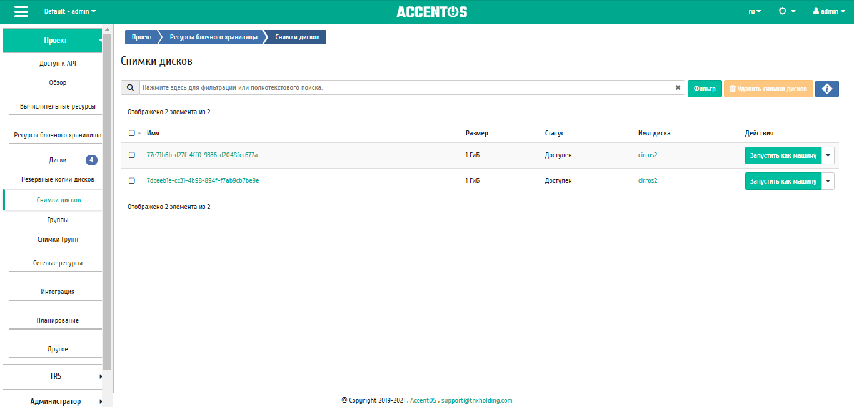This screenshot has height=407, width=854.
Task: Check the 77e71b6b snapshot row checkbox
Action: pos(132,155)
